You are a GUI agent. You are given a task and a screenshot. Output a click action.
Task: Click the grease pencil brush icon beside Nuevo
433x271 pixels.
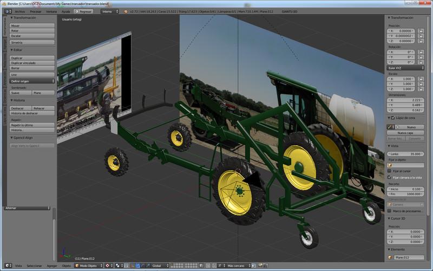(x=391, y=127)
